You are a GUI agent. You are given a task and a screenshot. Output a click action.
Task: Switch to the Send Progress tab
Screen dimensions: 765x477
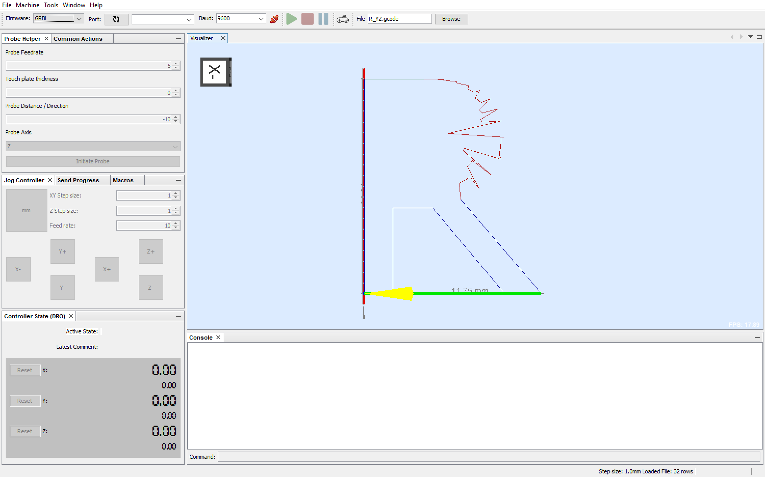[78, 180]
